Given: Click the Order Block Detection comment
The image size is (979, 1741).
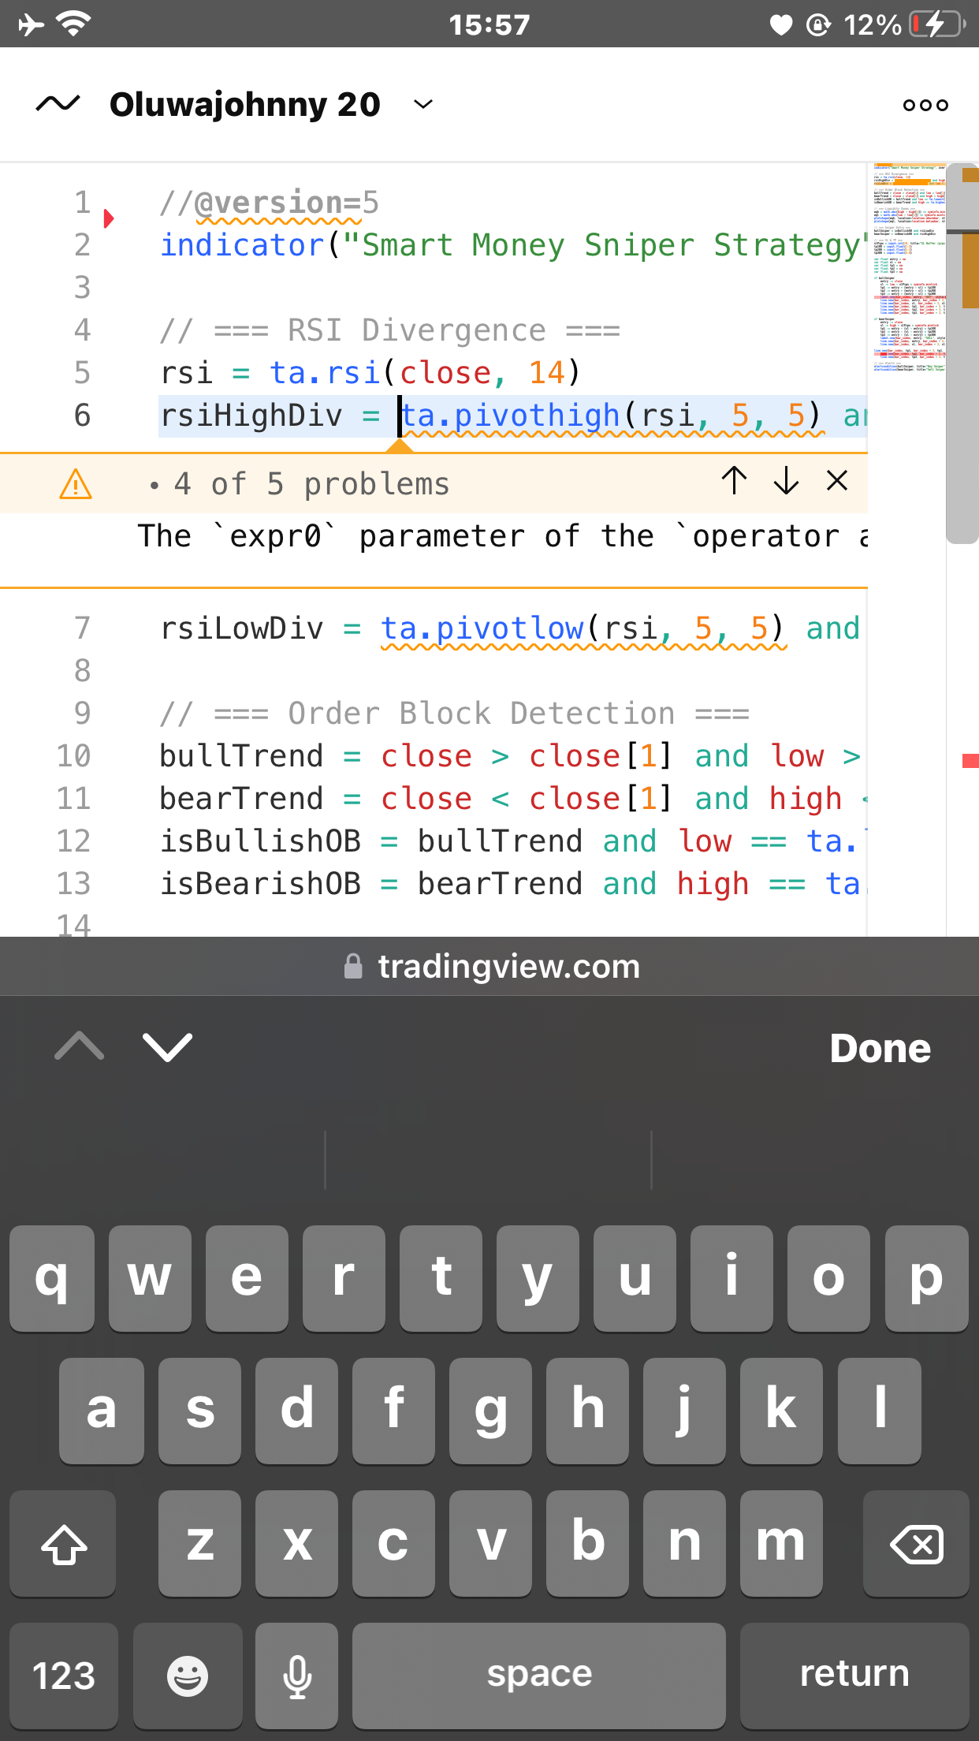Looking at the screenshot, I should tap(455, 714).
